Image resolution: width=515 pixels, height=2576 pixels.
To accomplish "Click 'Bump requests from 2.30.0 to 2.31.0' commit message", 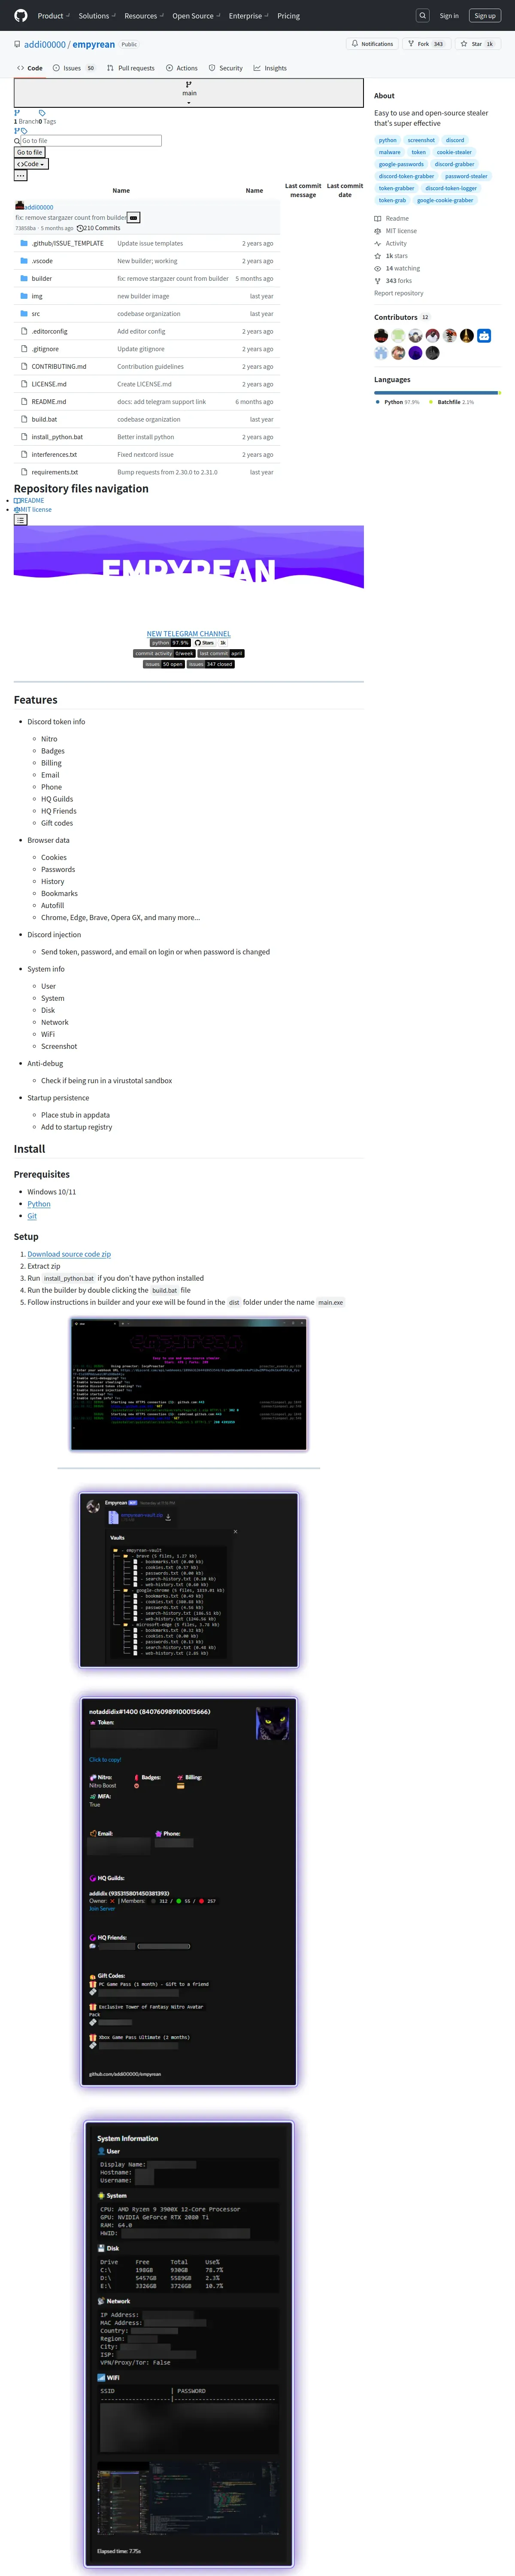I will pyautogui.click(x=167, y=472).
